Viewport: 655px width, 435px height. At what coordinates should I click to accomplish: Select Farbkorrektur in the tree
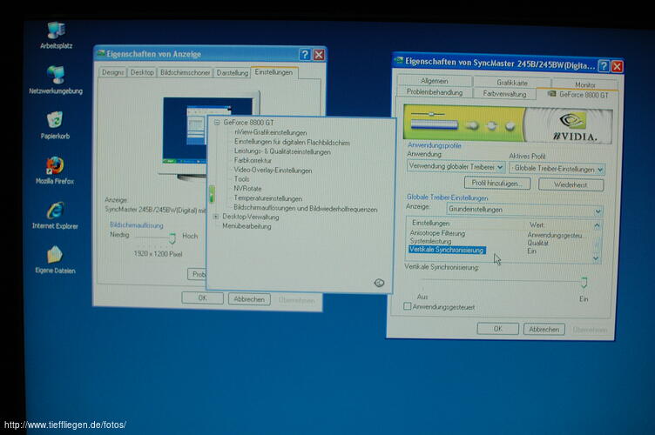pyautogui.click(x=253, y=160)
